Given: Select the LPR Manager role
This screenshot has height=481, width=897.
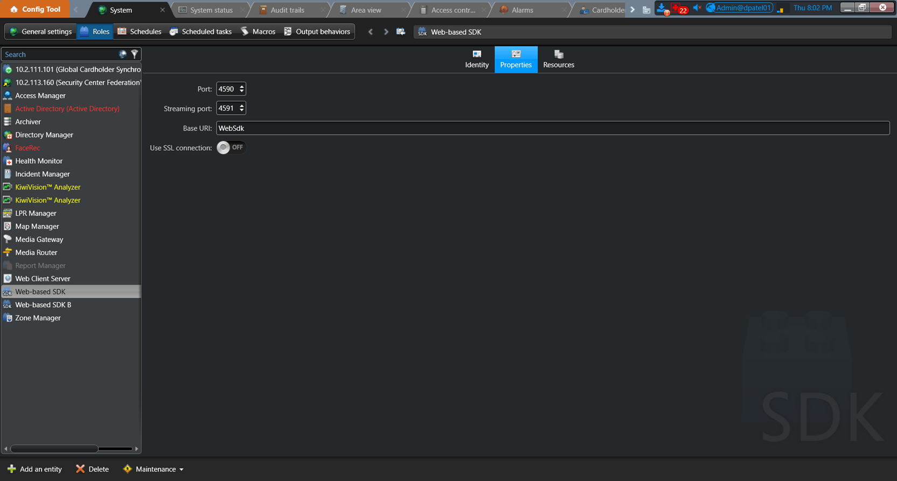Looking at the screenshot, I should pos(71,213).
